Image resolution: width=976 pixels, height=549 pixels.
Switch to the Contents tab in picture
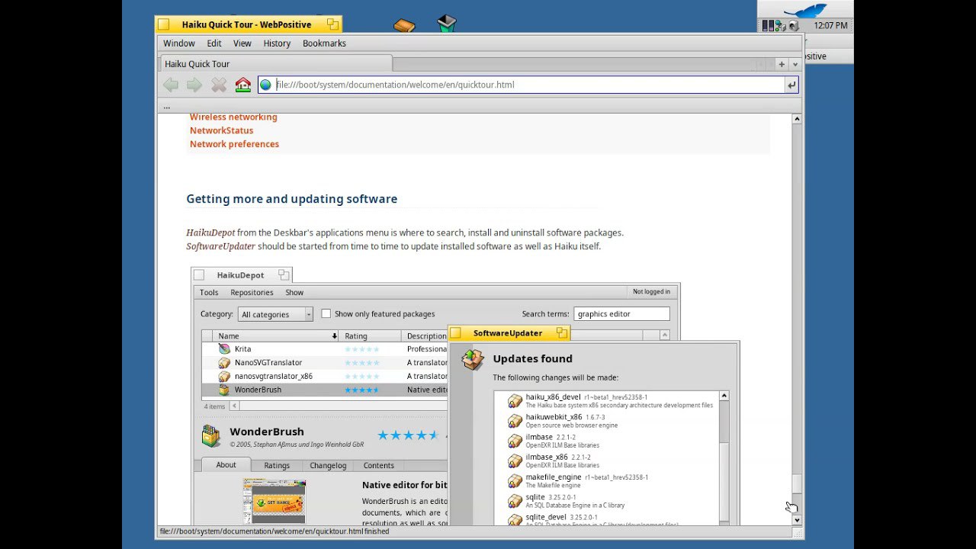point(379,466)
